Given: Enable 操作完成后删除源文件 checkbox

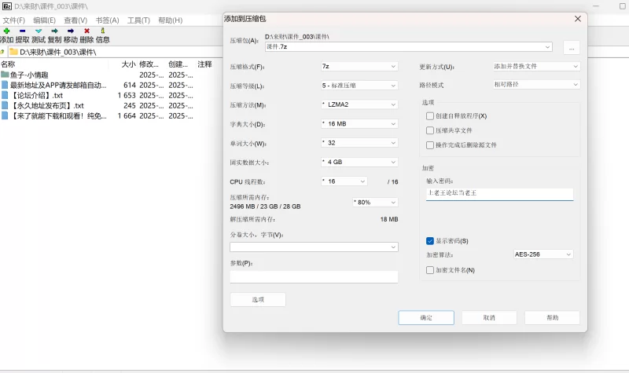Looking at the screenshot, I should [x=430, y=145].
